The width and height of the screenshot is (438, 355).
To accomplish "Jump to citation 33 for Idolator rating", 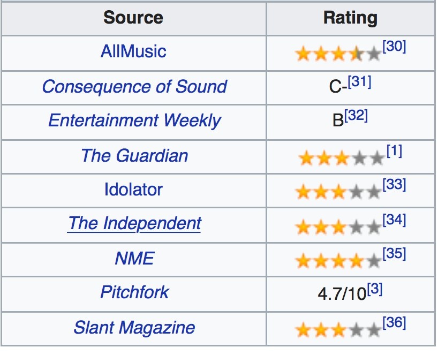I will tap(395, 185).
